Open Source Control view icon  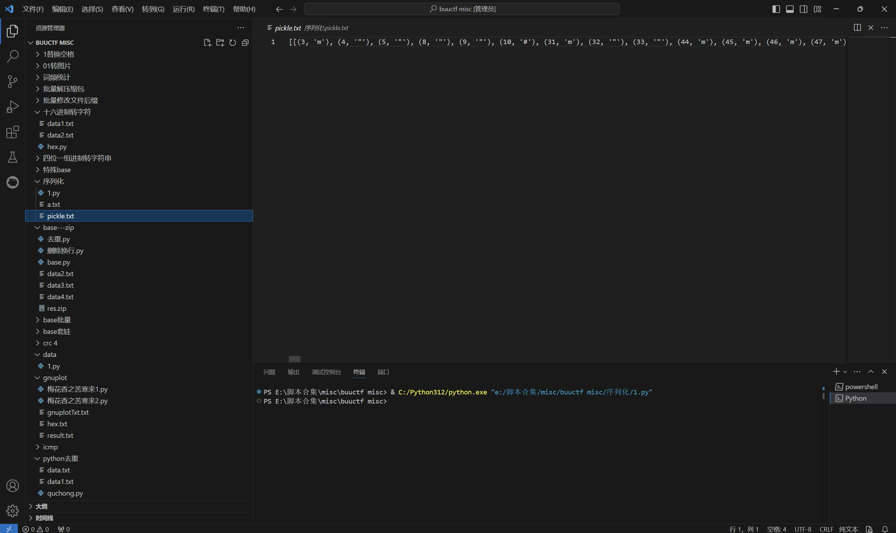click(13, 82)
